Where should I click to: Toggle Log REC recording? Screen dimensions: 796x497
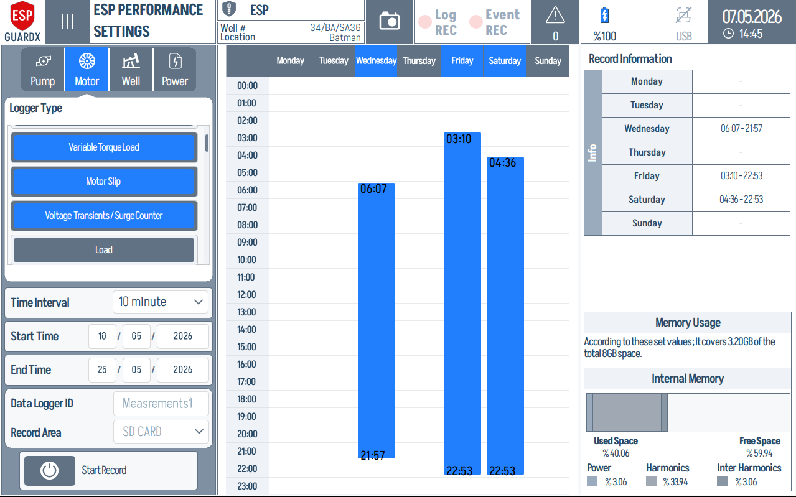[x=438, y=22]
